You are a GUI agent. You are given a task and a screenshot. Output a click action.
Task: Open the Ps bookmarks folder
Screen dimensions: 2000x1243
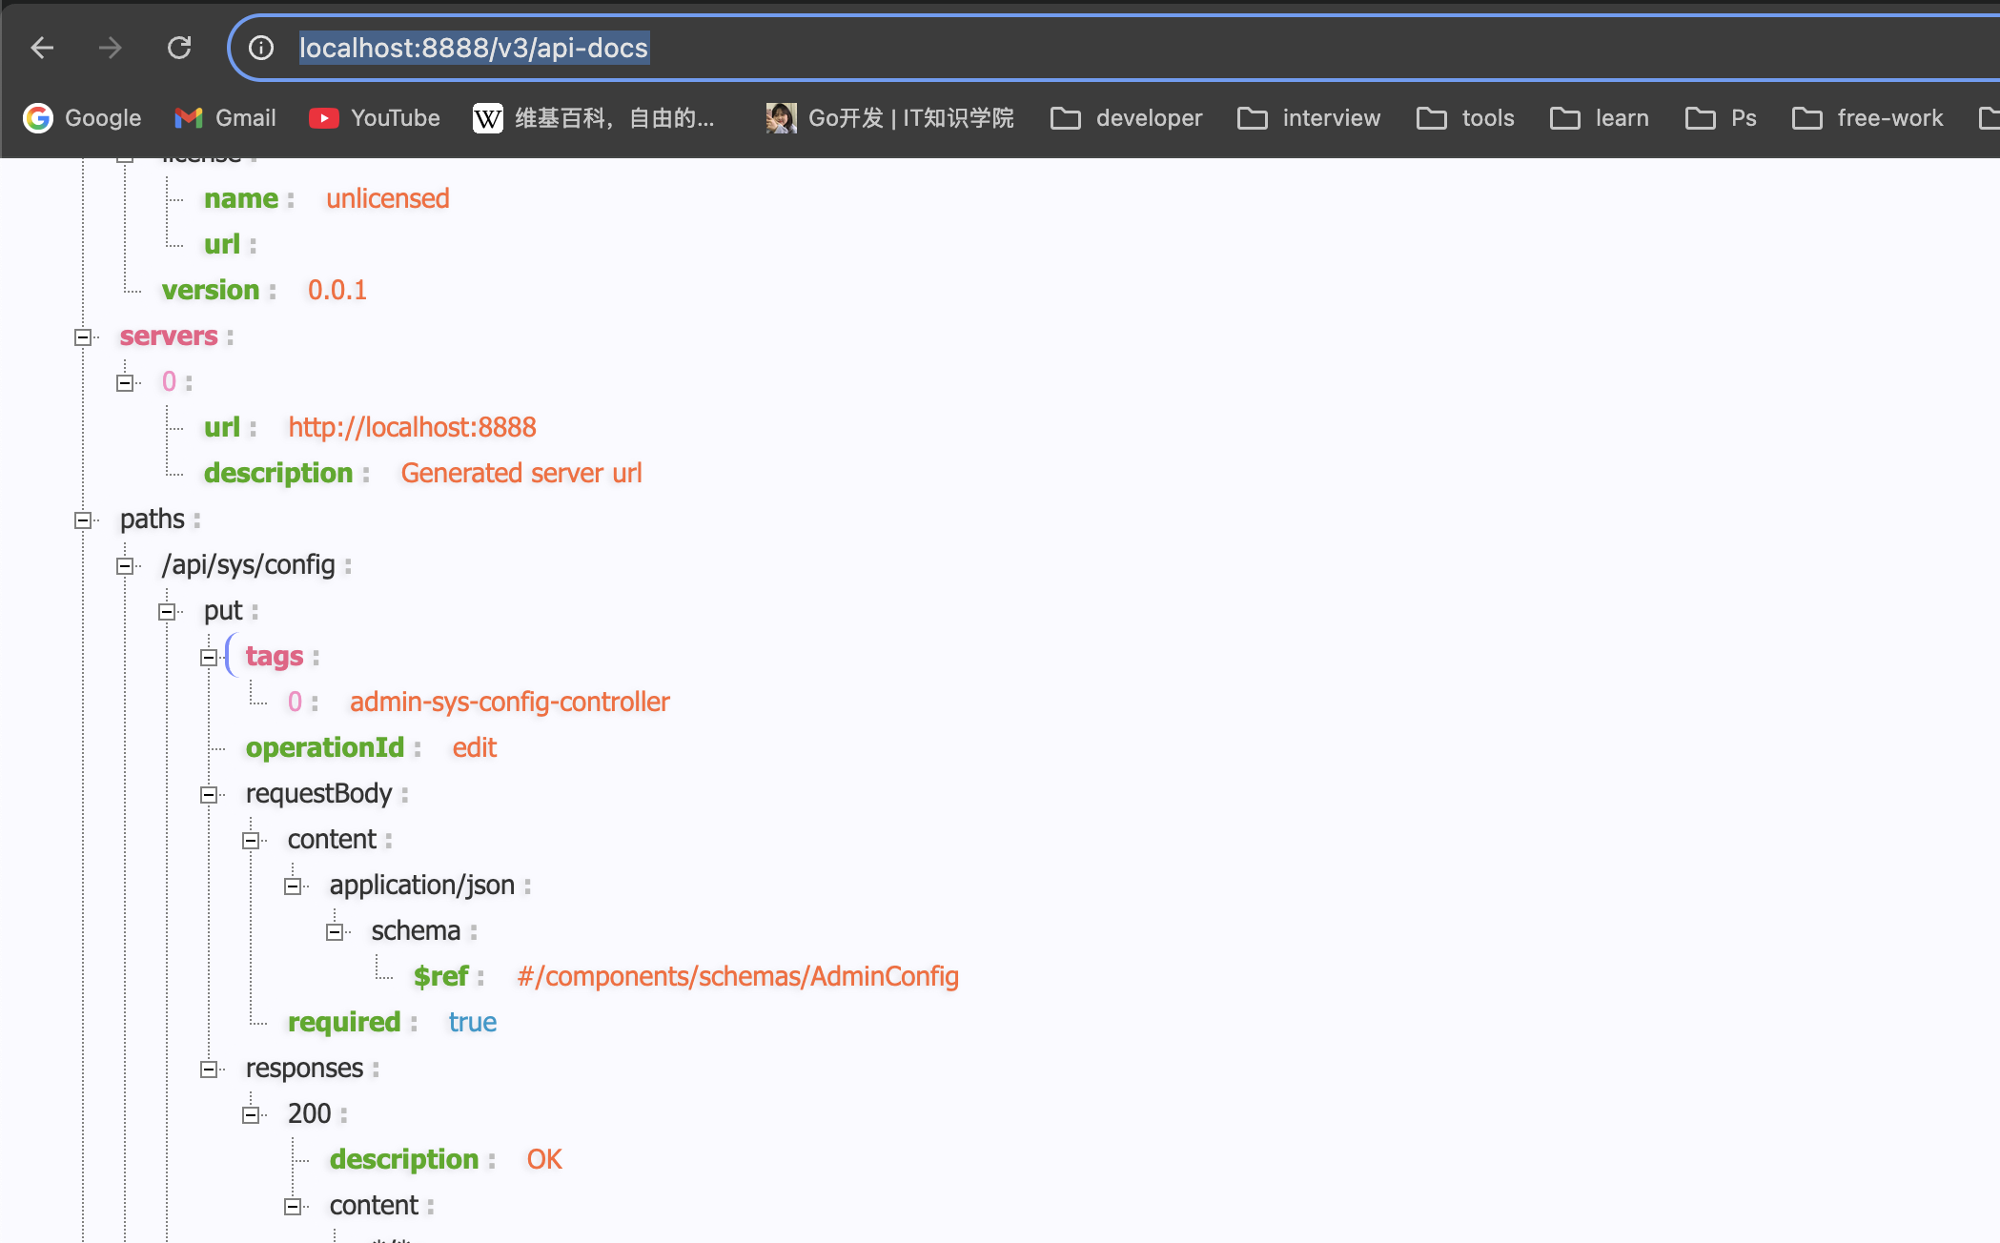[x=1721, y=117]
